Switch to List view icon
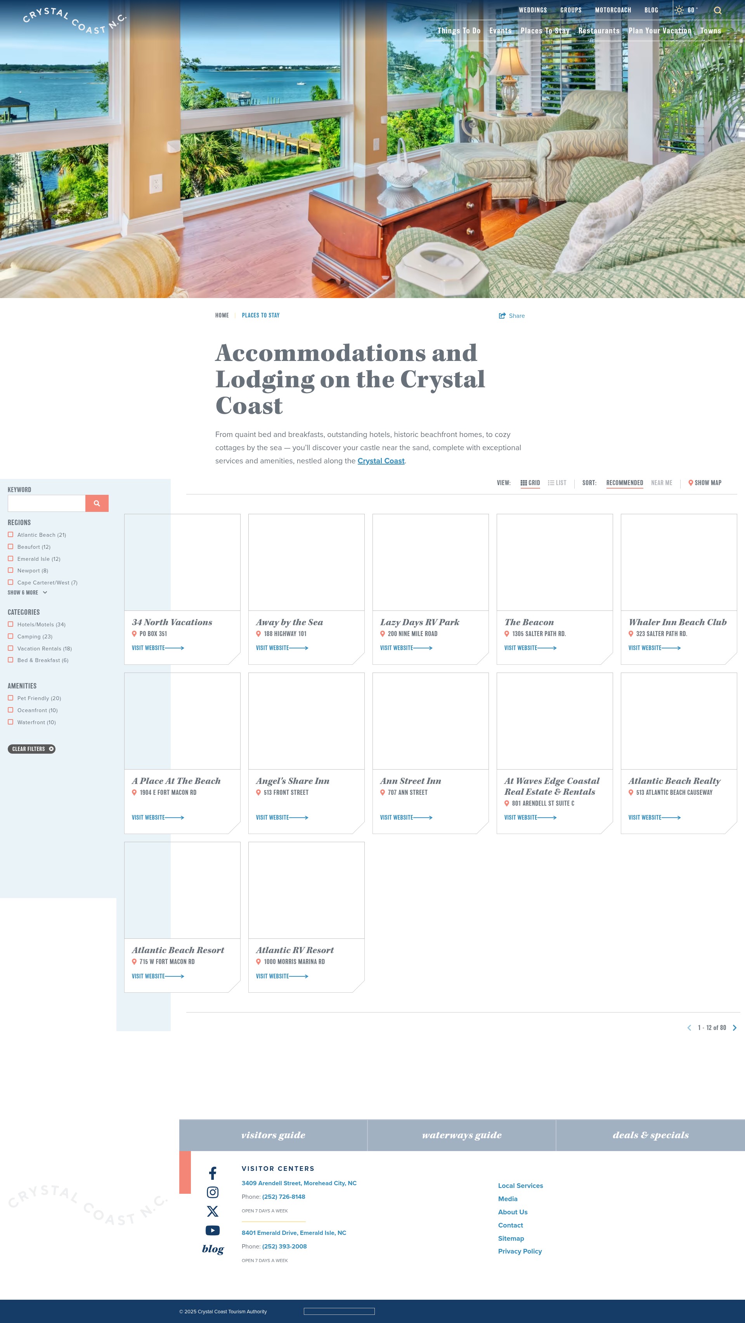745x1323 pixels. [551, 483]
